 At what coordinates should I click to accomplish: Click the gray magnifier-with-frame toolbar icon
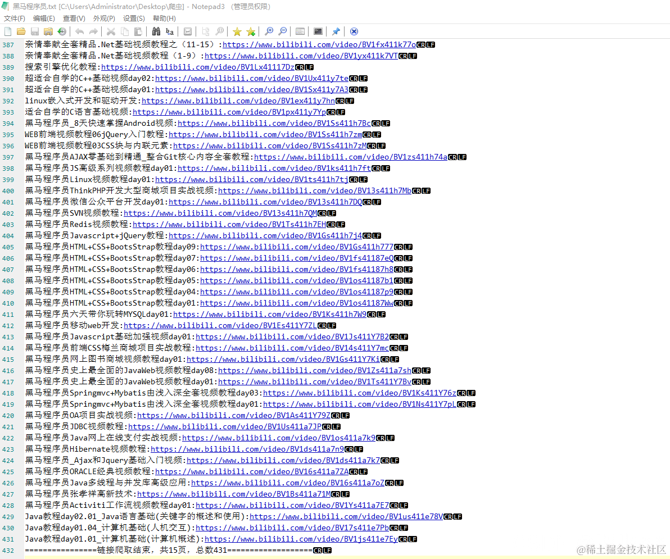(219, 31)
